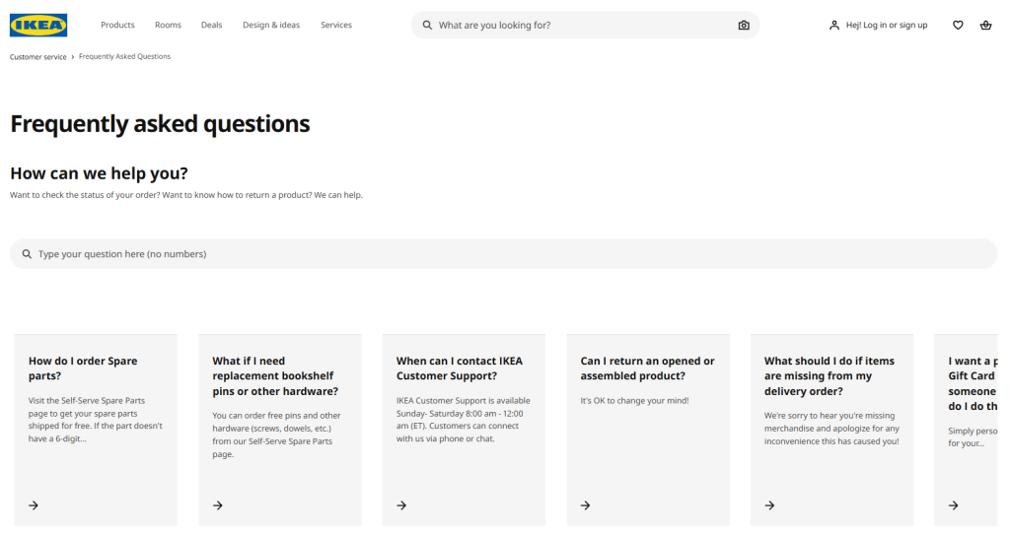The height and width of the screenshot is (536, 1010).
Task: Click Customer Support hours description text
Action: [464, 420]
